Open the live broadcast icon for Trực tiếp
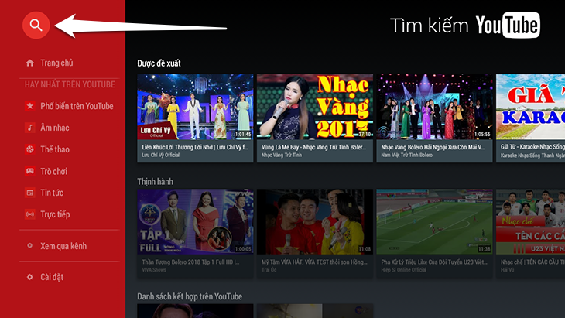This screenshot has height=318, width=565. click(29, 214)
